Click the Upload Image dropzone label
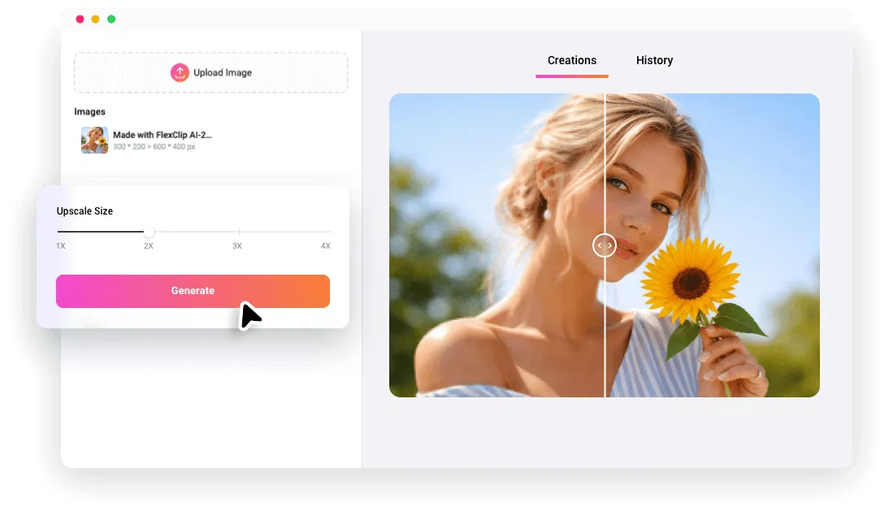The image size is (889, 516). click(x=222, y=73)
